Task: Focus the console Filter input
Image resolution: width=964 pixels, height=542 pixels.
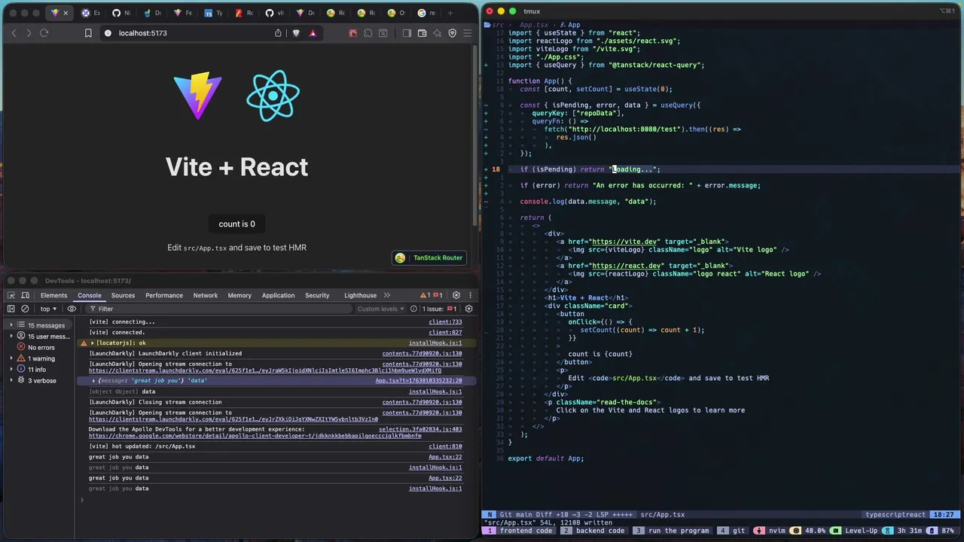Action: 218,309
